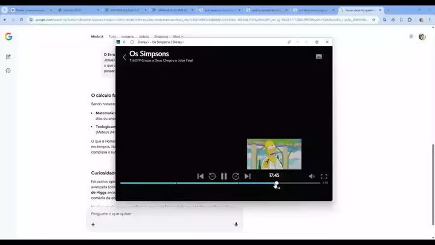Image resolution: width=435 pixels, height=245 pixels.
Task: Click the Google logo link
Action: pos(8,36)
